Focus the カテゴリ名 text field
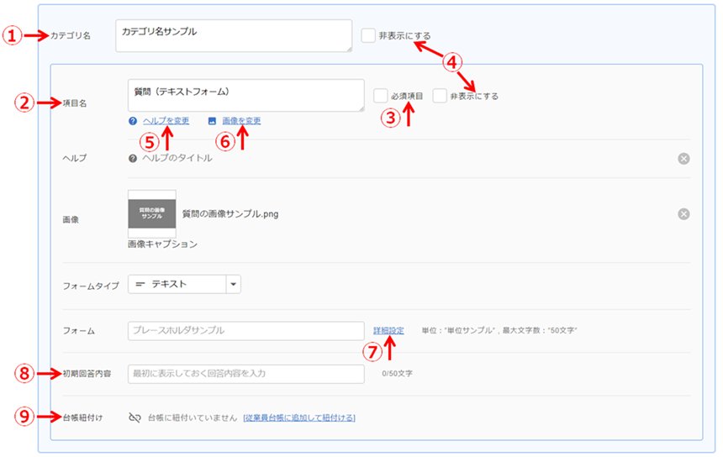The width and height of the screenshot is (723, 457). click(234, 35)
